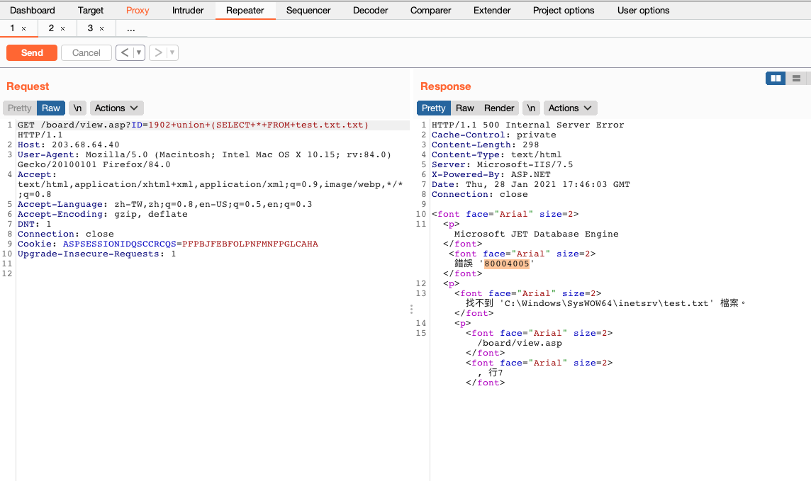The image size is (811, 481).
Task: Switch to the Target tab
Action: pyautogui.click(x=91, y=11)
